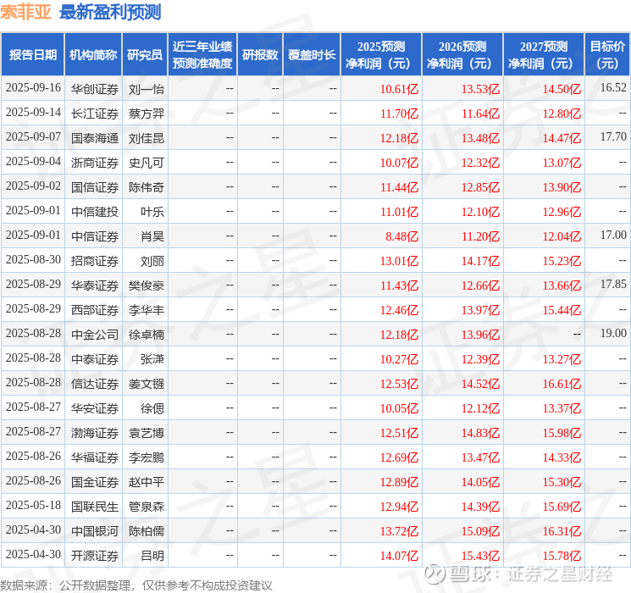Click the 2027预测净利润 column header
631x593 pixels.
[x=544, y=55]
